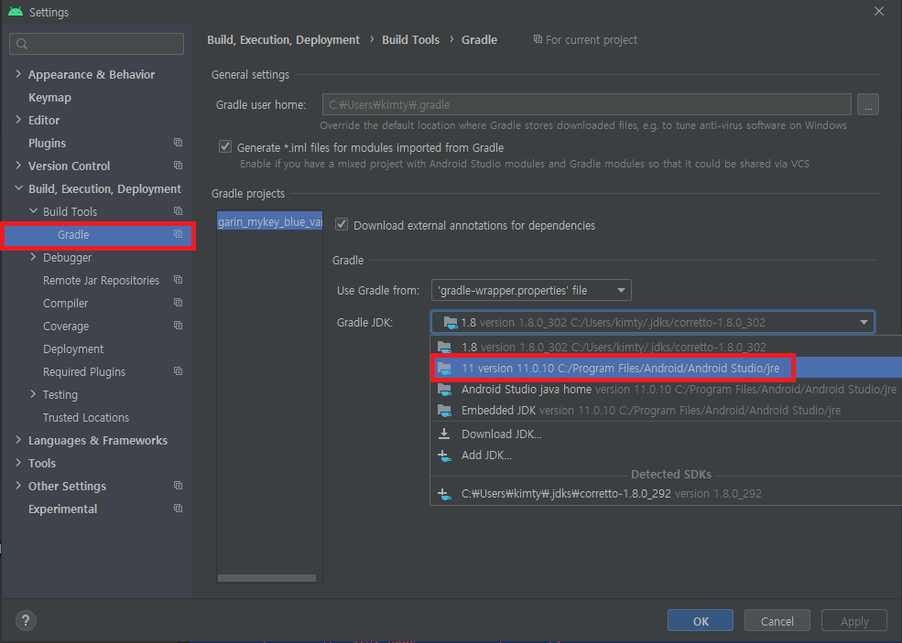Screen dimensions: 902x643
Task: Click the project-level icon next to Other Settings
Action: tap(179, 486)
